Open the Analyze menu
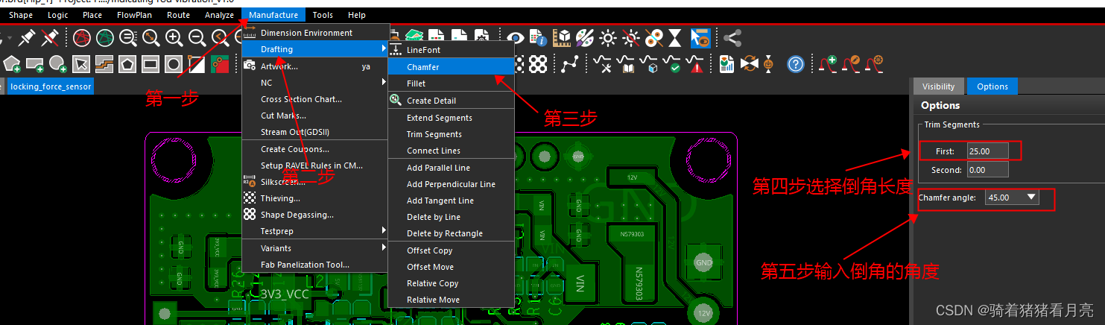Screen dimensions: 1105x325 219,15
